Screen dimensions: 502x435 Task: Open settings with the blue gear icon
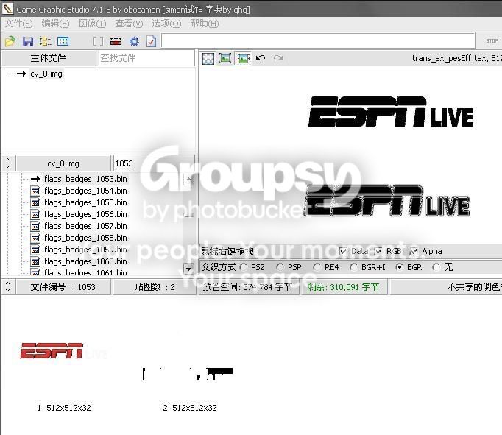pos(134,41)
